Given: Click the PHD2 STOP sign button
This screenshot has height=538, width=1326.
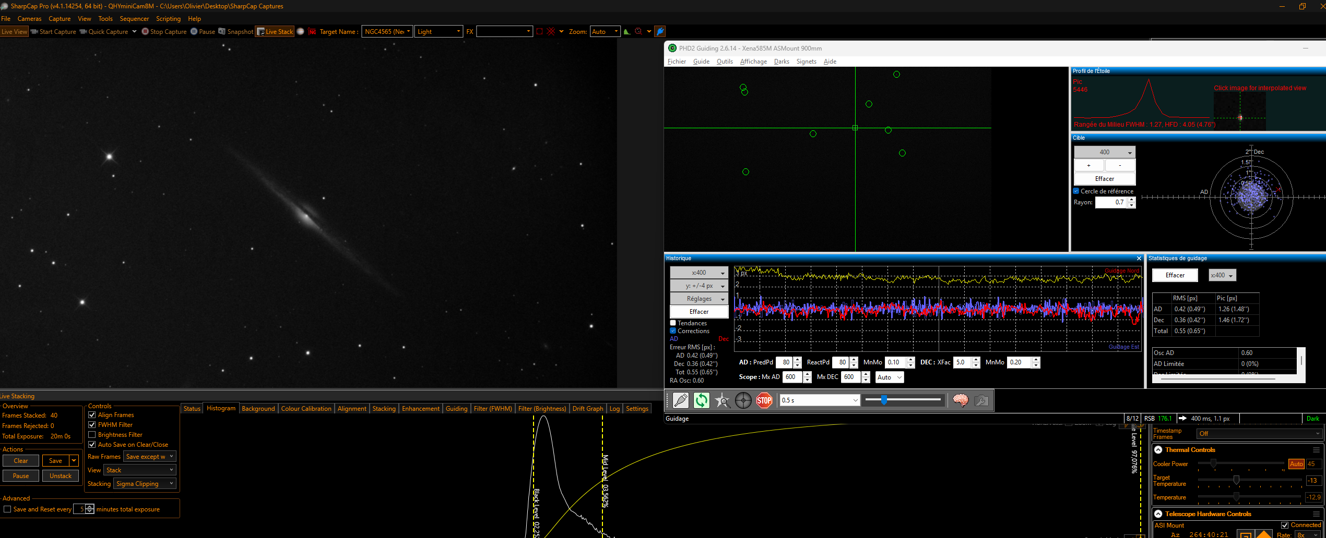Looking at the screenshot, I should pyautogui.click(x=764, y=400).
